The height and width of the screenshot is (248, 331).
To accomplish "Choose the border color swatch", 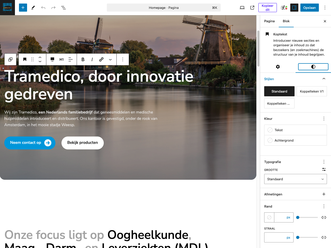I will point(269,217).
